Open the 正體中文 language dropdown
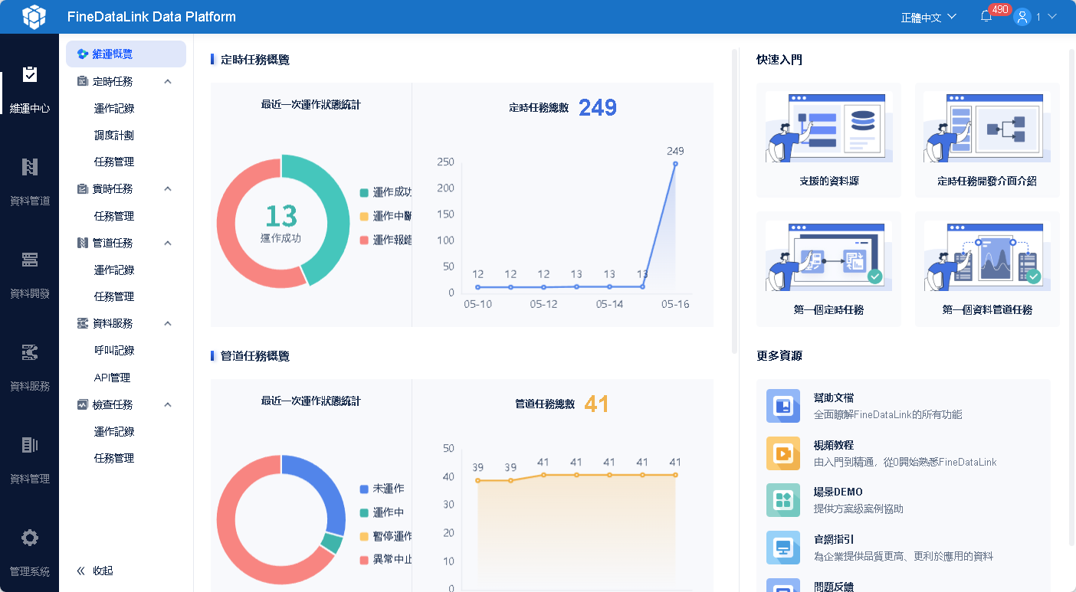Viewport: 1076px width, 592px height. (x=929, y=17)
